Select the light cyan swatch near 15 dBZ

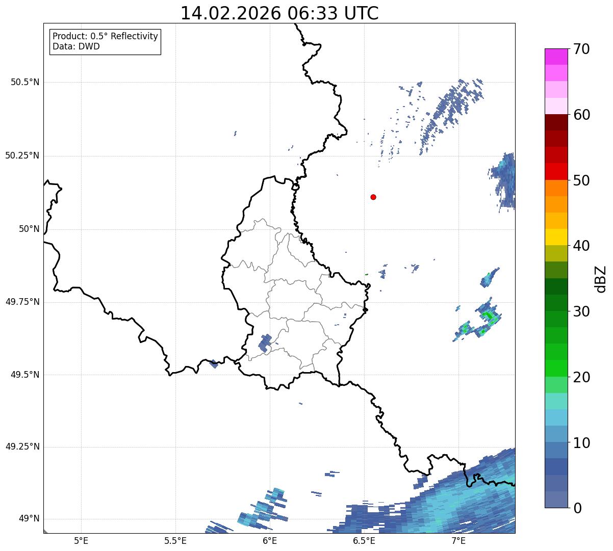point(556,401)
